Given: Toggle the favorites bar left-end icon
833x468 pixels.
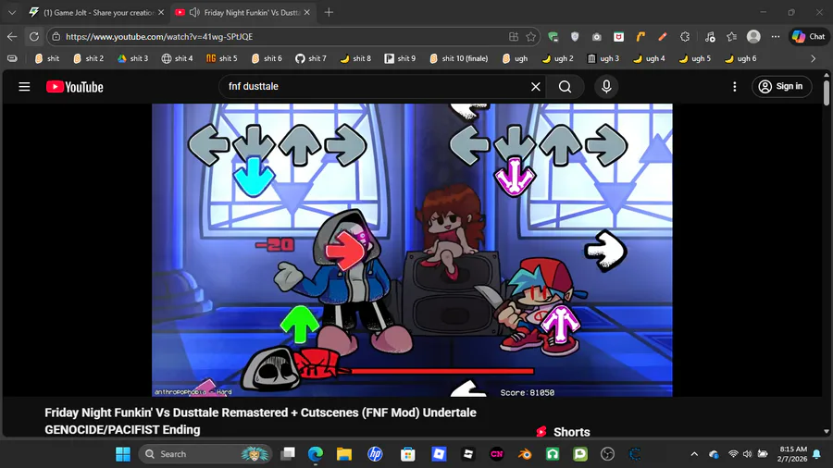Looking at the screenshot, I should pos(12,58).
